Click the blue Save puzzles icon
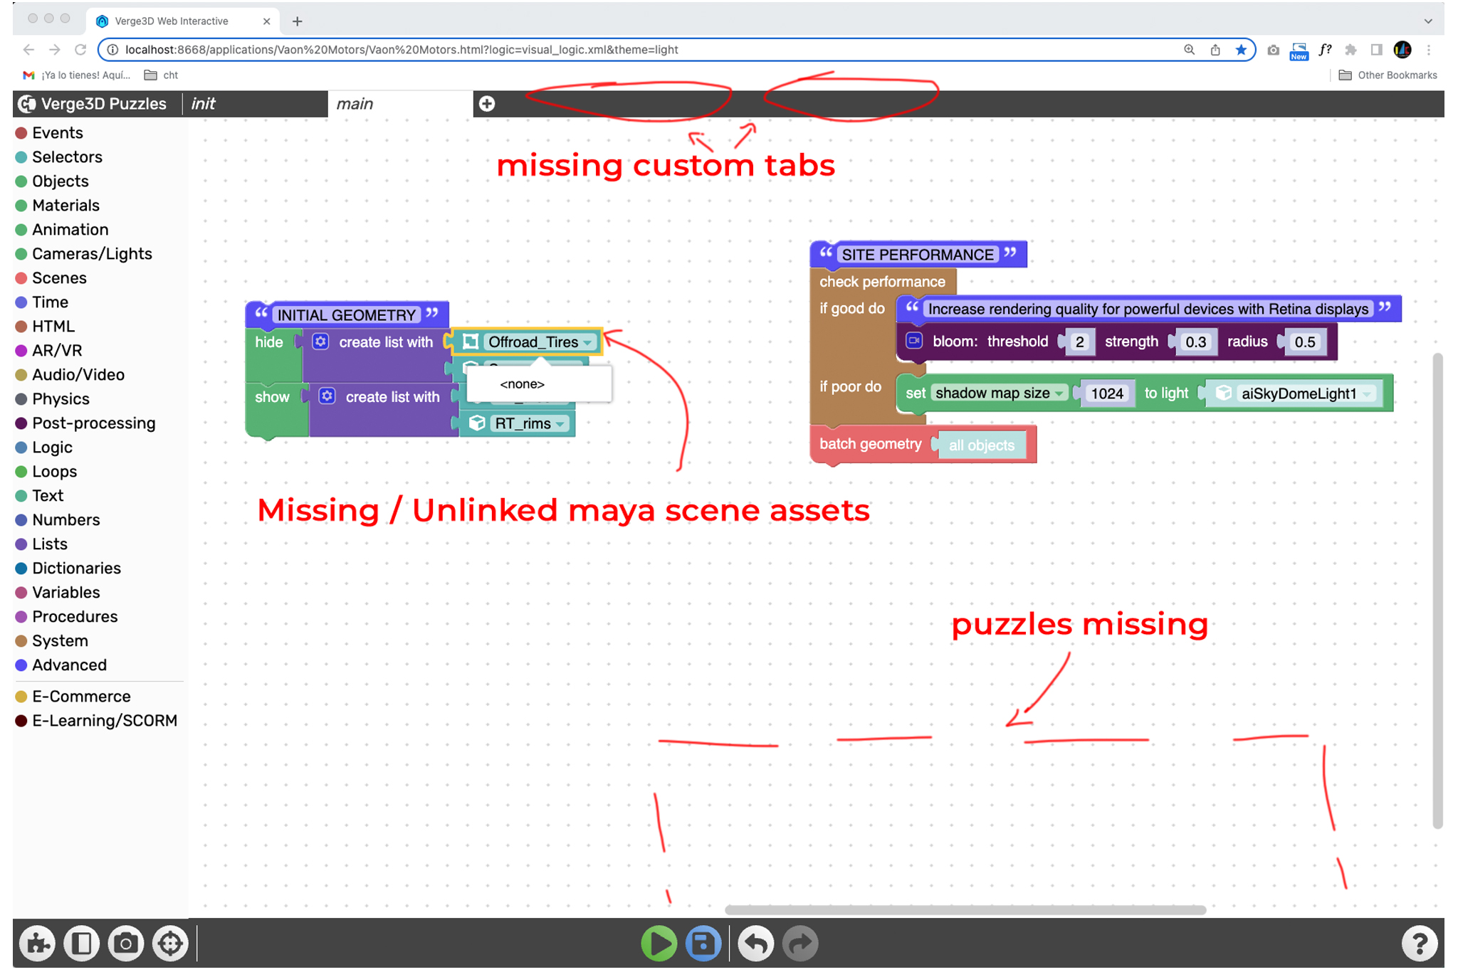Viewport: 1458px width, 972px height. (x=703, y=944)
